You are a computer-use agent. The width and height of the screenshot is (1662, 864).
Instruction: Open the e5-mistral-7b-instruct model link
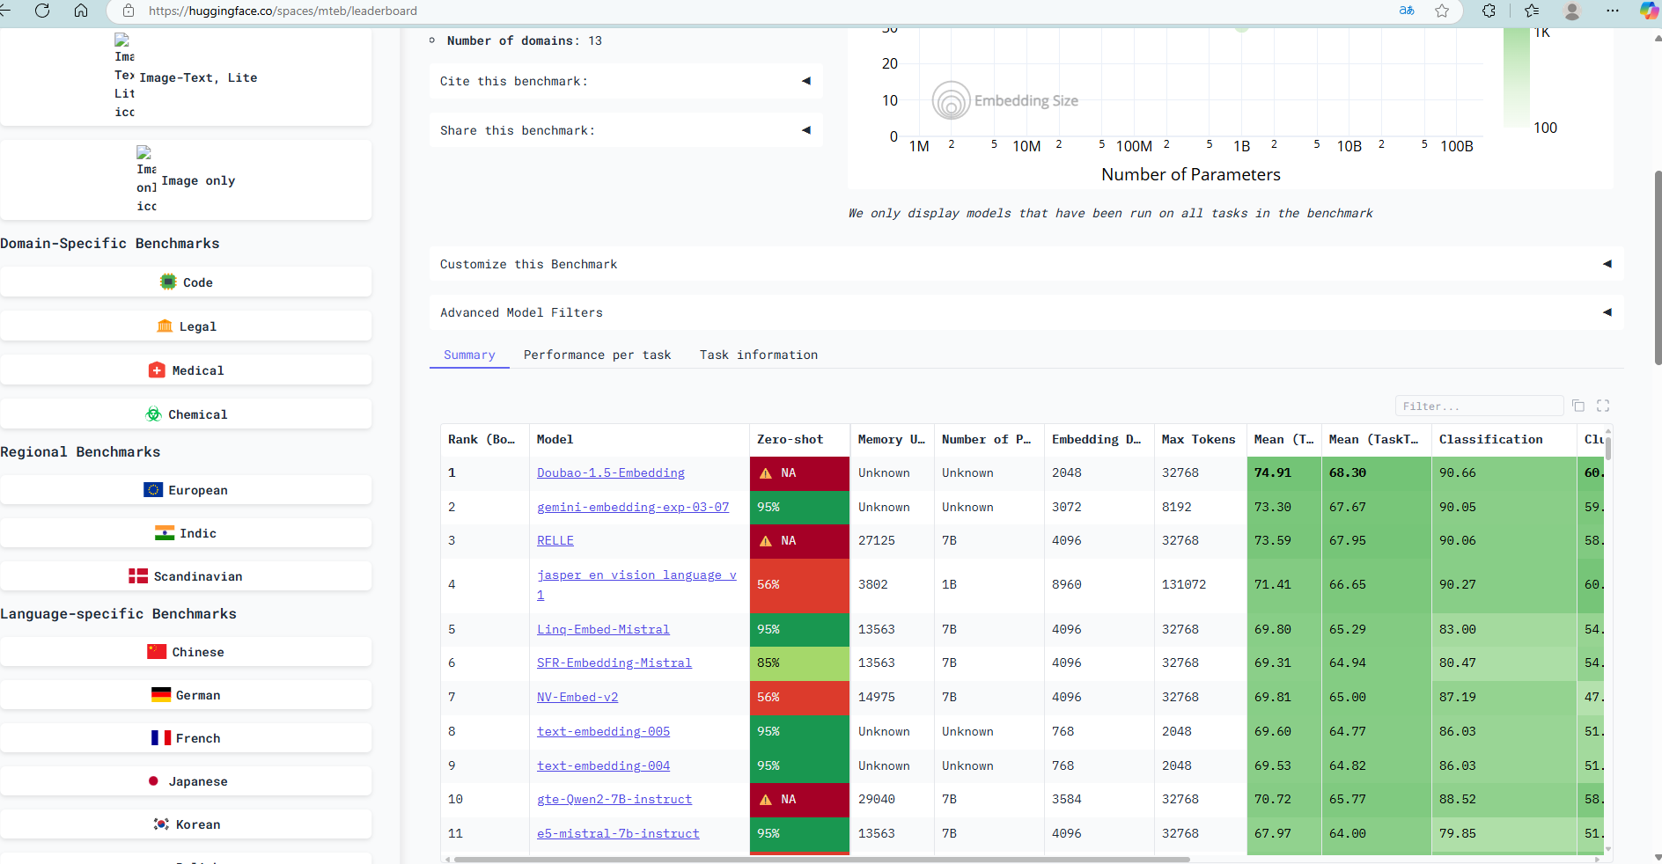(x=618, y=833)
